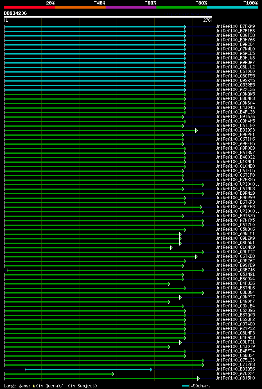Open hit UniRef100_B7FIB8 label
262x389 pixels.
(235, 31)
